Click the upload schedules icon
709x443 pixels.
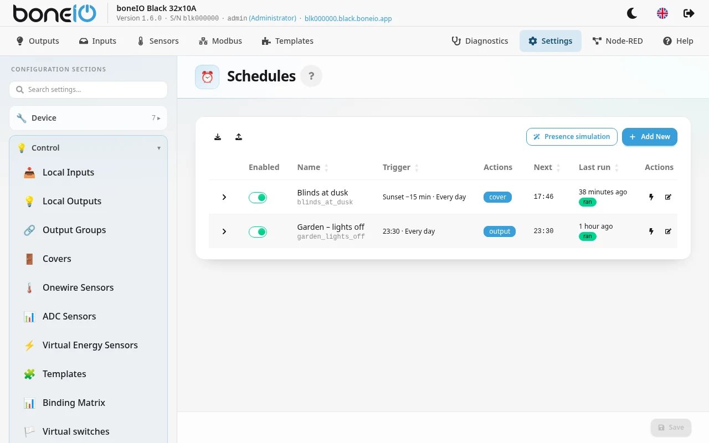239,137
